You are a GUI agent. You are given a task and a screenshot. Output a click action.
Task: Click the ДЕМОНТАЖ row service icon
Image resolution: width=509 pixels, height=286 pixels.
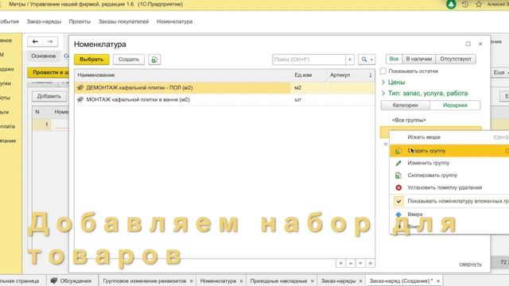click(80, 88)
